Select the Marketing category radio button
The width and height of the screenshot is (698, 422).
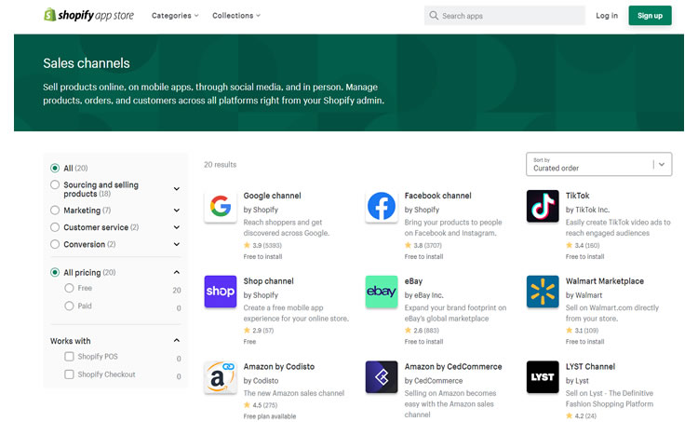coord(55,210)
